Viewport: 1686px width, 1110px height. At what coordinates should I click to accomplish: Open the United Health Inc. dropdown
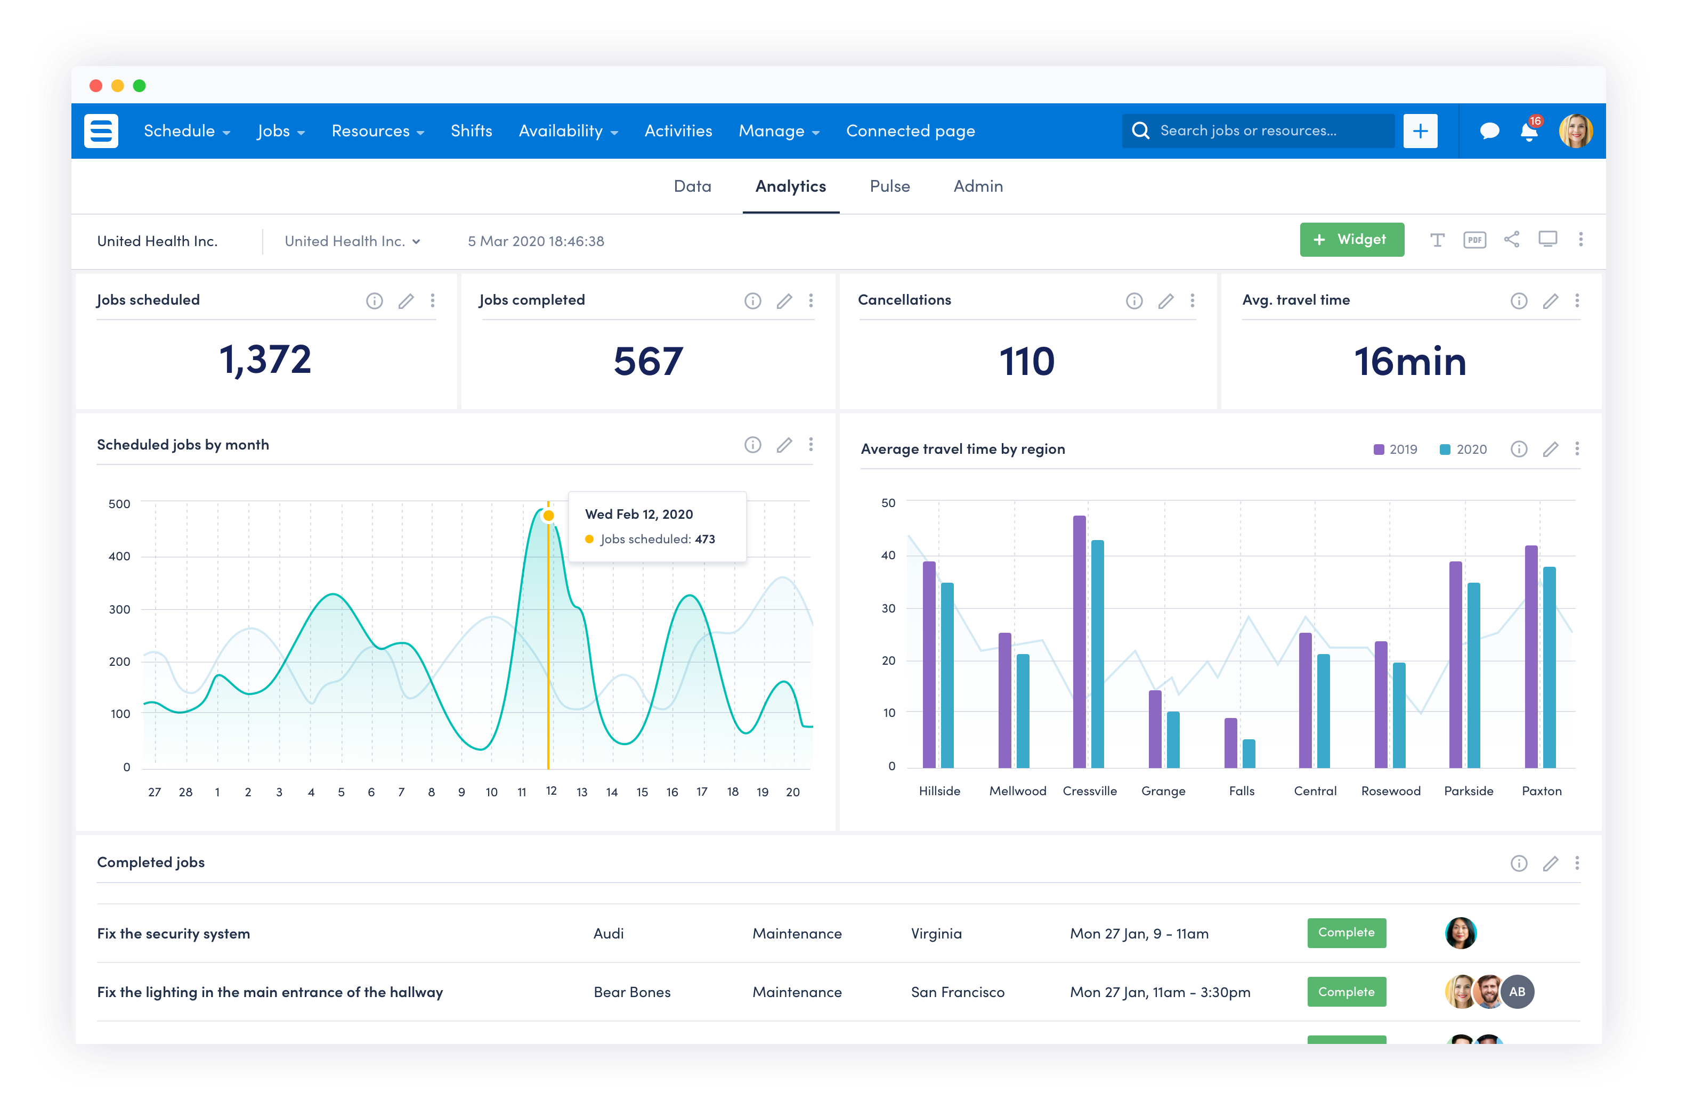[352, 241]
